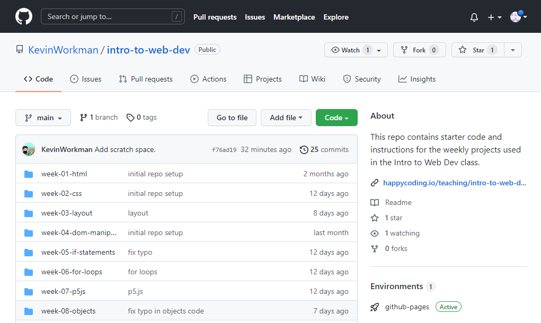Click the week-05-if-statements folder icon
Screen dimensions: 541x323
[x=29, y=253]
